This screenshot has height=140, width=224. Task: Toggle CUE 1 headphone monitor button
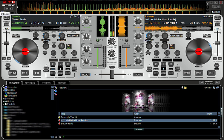(x=98, y=40)
